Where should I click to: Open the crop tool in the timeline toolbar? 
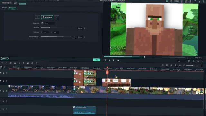click(19, 63)
